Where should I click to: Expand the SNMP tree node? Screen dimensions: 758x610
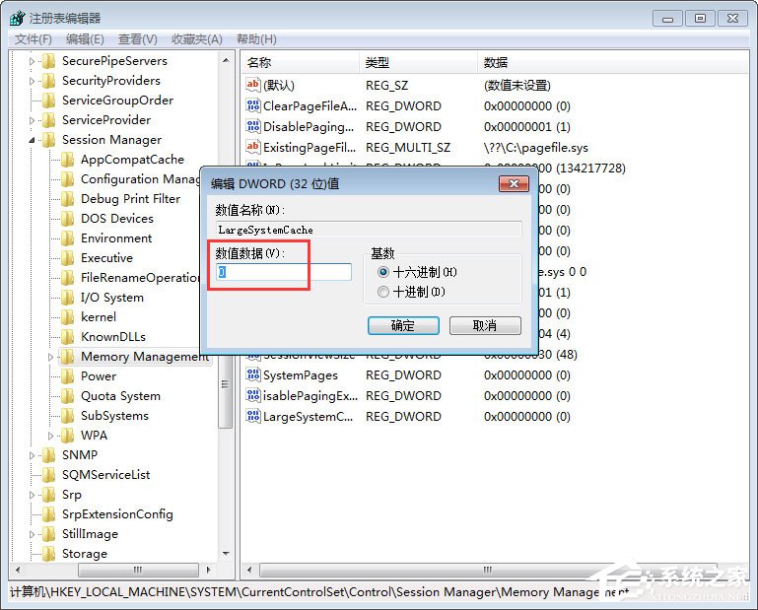[32, 456]
